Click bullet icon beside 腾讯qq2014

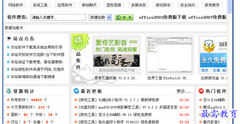tap(200, 107)
